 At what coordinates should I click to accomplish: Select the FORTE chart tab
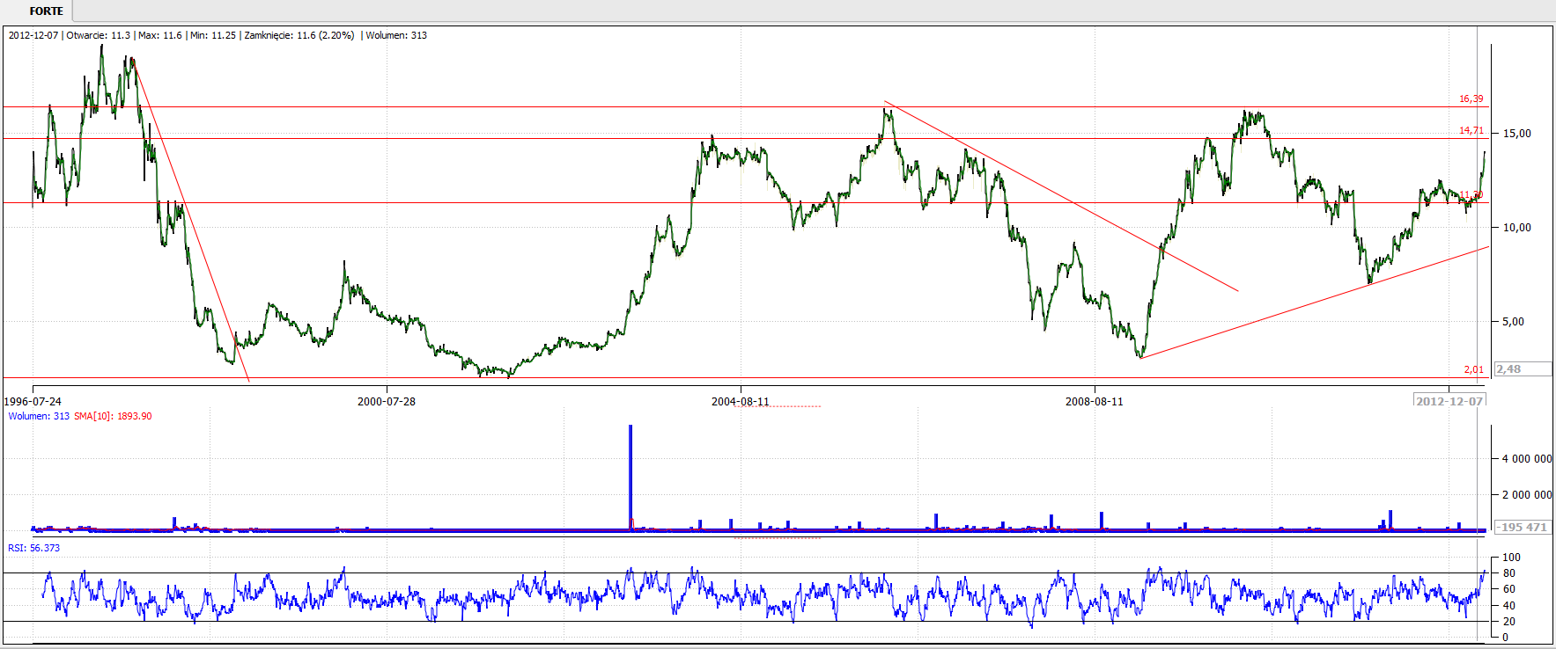click(46, 11)
